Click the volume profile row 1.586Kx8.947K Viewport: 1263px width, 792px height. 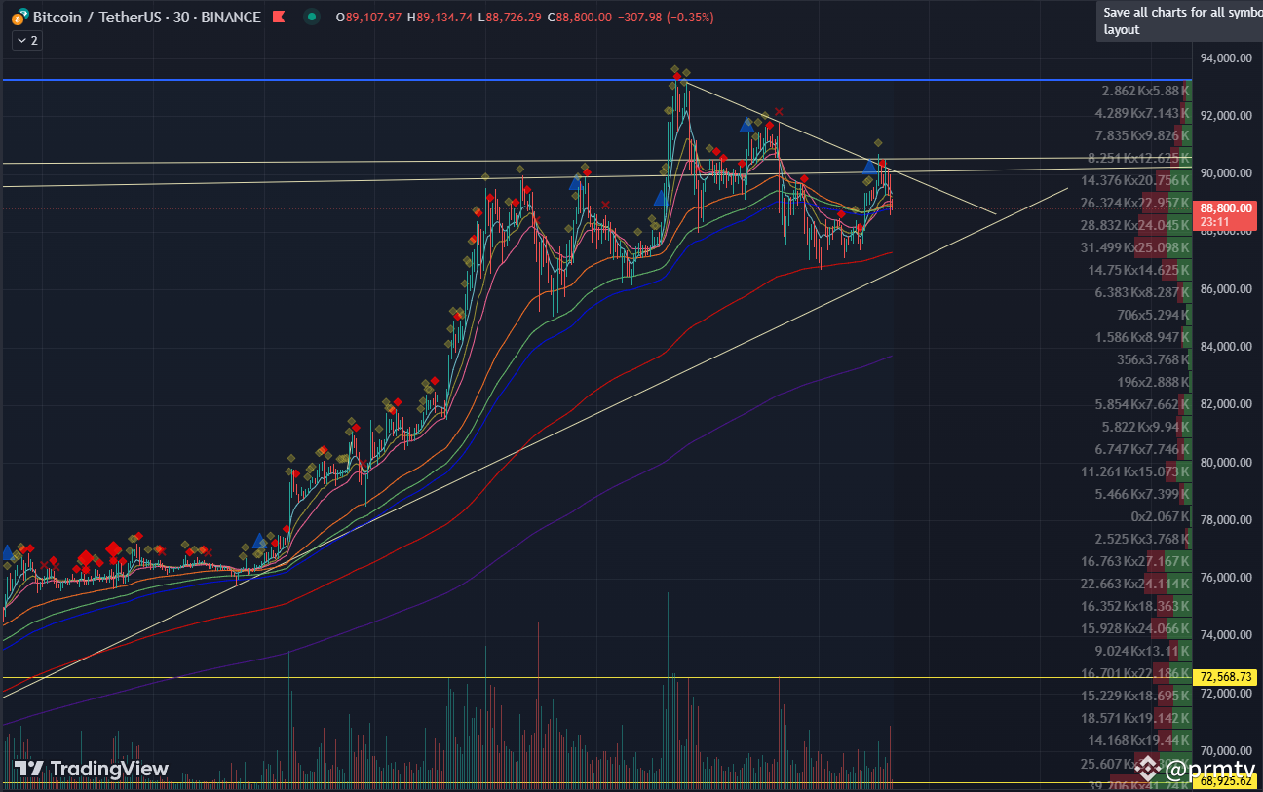1142,337
